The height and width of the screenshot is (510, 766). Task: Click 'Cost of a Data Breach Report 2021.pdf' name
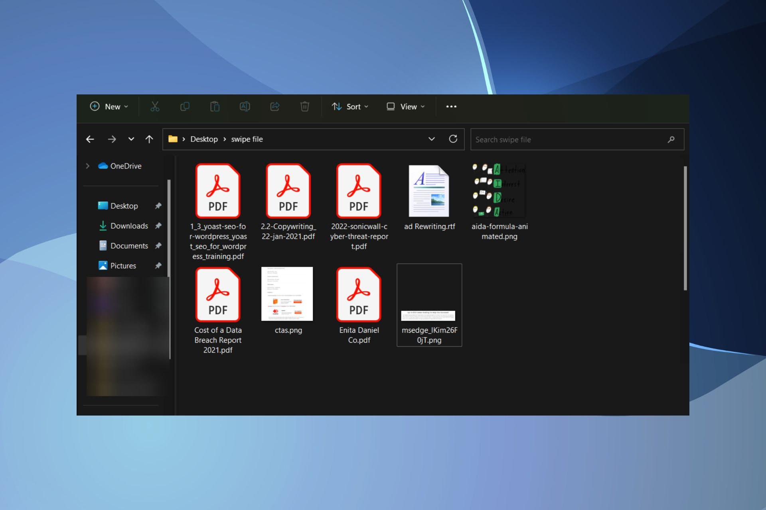[218, 340]
